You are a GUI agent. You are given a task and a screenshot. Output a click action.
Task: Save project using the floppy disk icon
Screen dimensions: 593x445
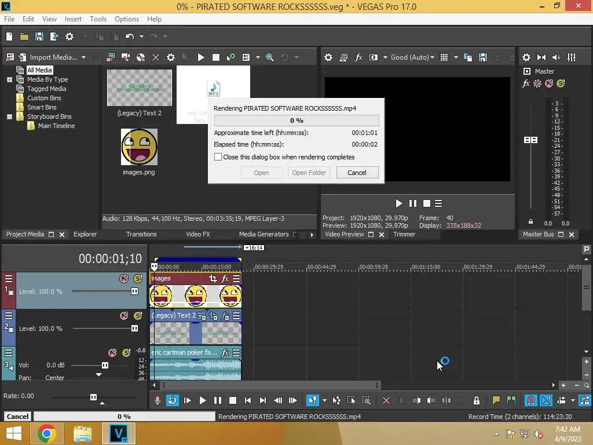39,37
